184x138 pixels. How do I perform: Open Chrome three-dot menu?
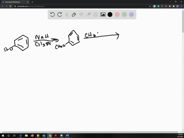click(x=181, y=6)
